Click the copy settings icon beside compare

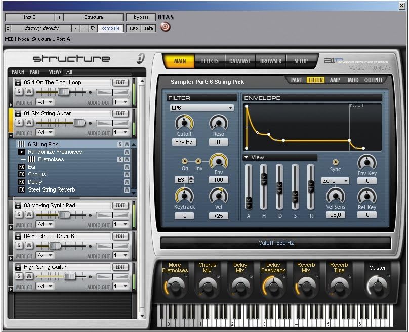(x=93, y=28)
